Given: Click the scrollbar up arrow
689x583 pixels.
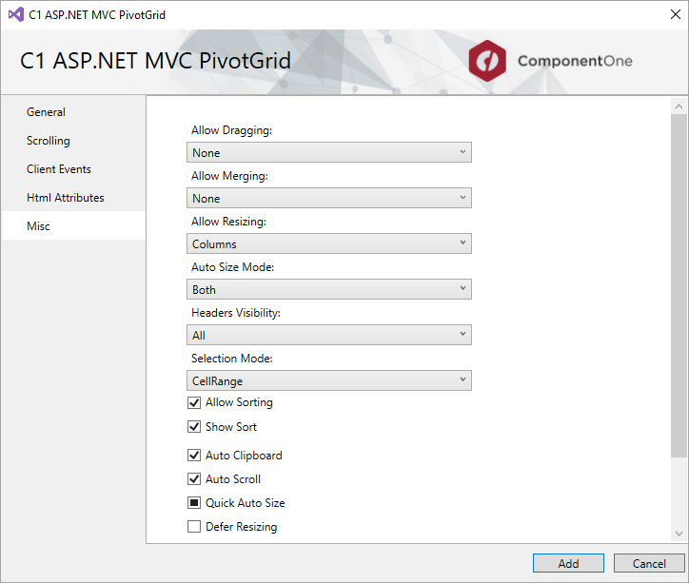Looking at the screenshot, I should coord(679,107).
